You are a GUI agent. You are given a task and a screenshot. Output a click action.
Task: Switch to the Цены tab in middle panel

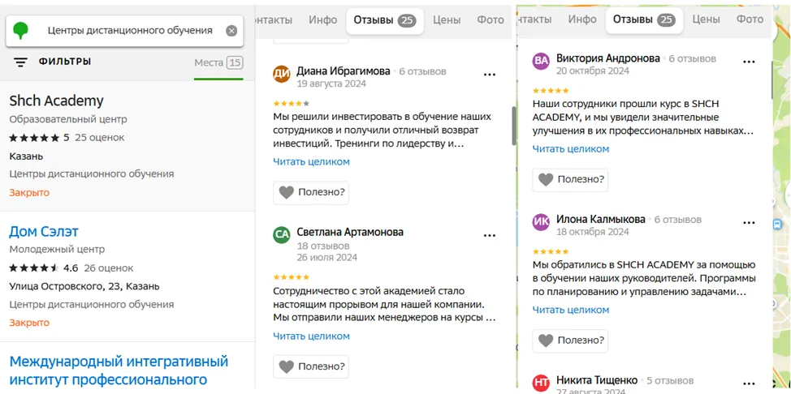[x=447, y=20]
